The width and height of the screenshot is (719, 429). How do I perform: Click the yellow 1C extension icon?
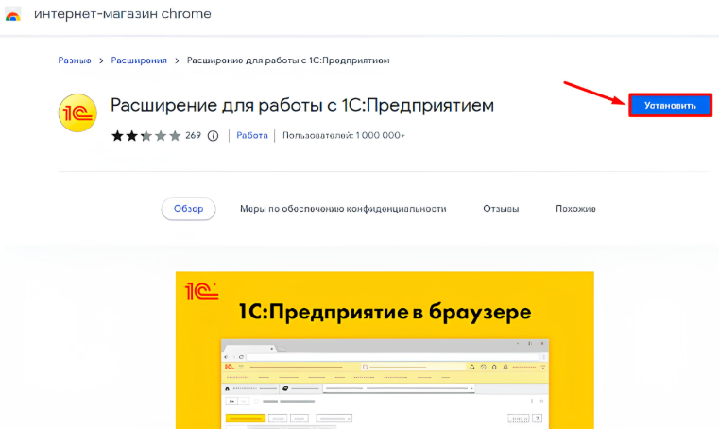(77, 112)
